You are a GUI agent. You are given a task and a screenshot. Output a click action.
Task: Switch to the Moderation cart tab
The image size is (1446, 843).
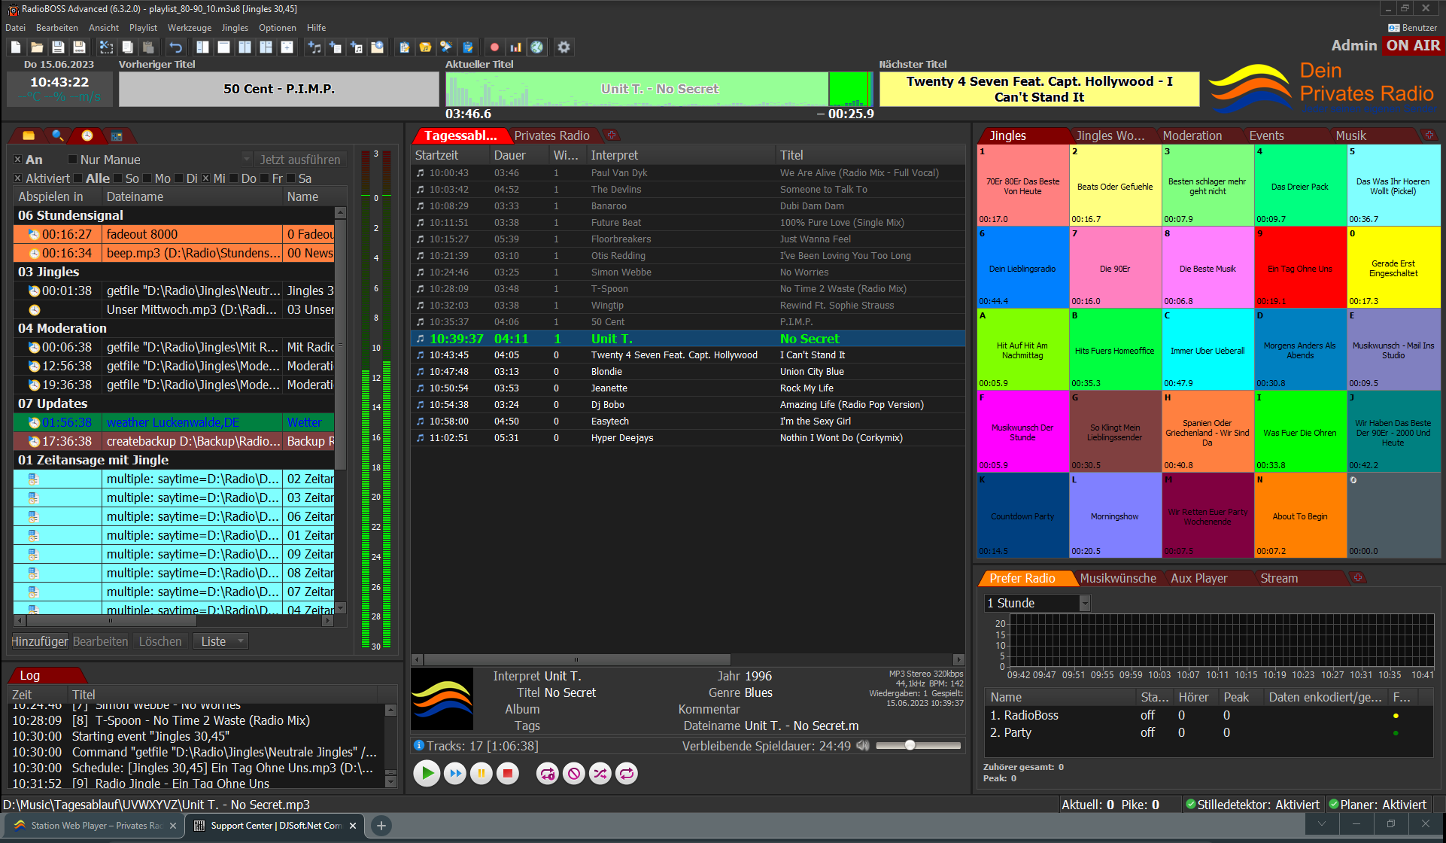[1192, 135]
